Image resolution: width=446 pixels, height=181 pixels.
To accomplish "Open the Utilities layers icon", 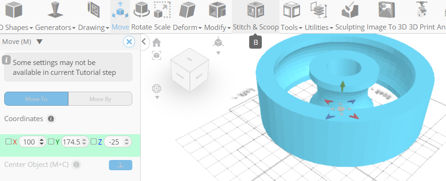I will (x=318, y=10).
